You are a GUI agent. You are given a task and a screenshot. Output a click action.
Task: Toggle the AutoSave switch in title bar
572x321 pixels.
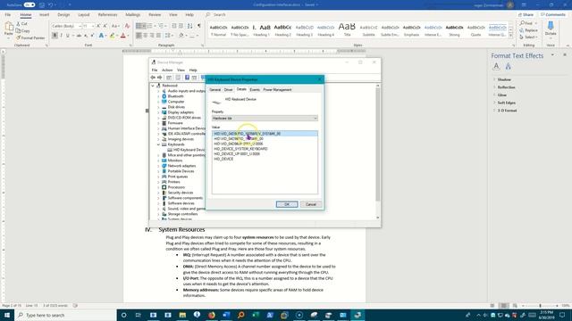(29, 4)
